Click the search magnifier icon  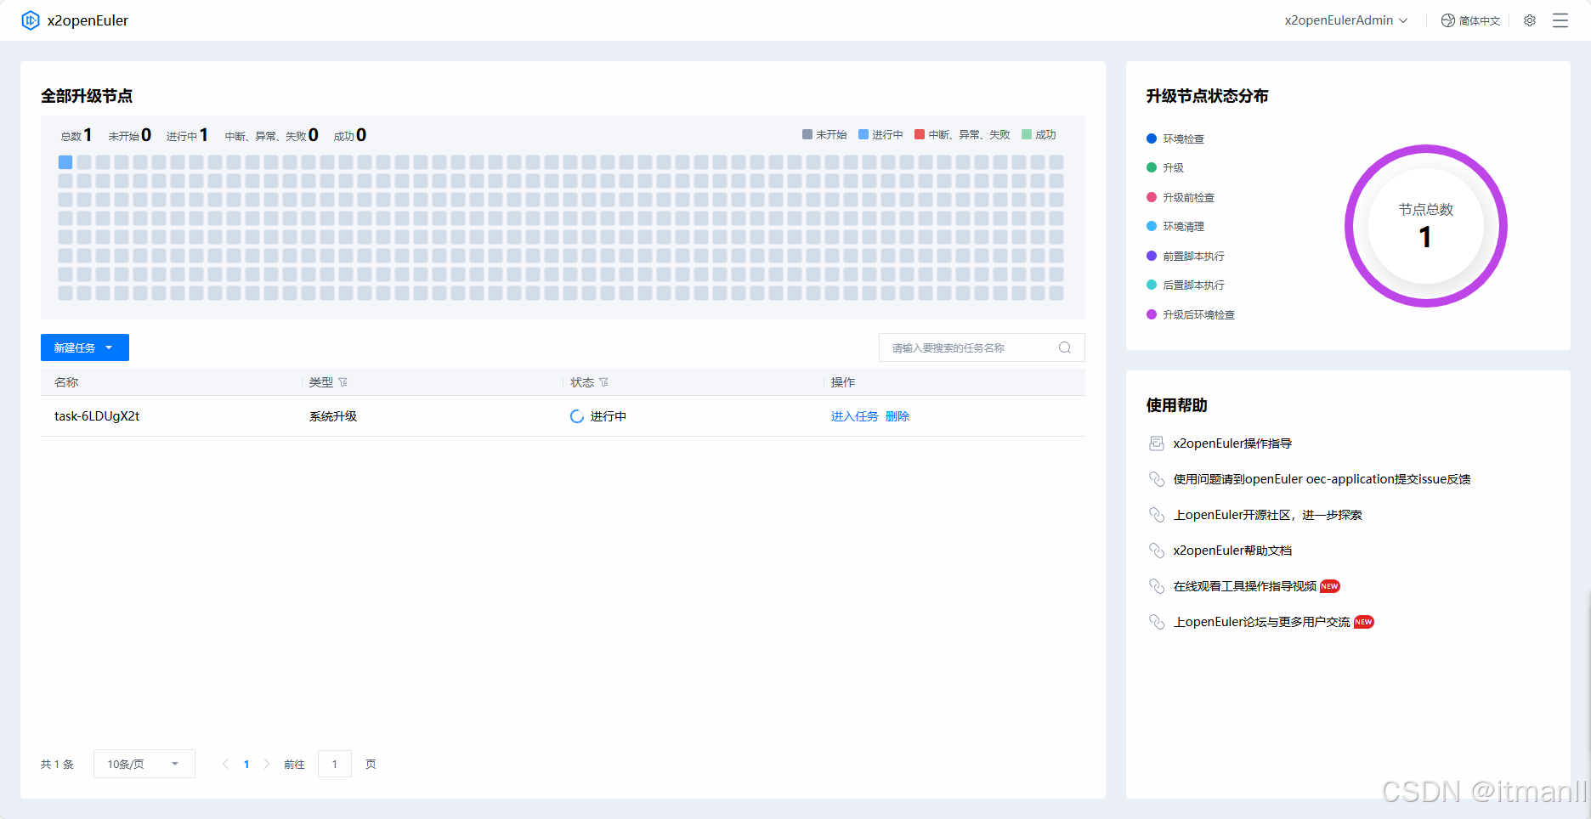[x=1065, y=347]
